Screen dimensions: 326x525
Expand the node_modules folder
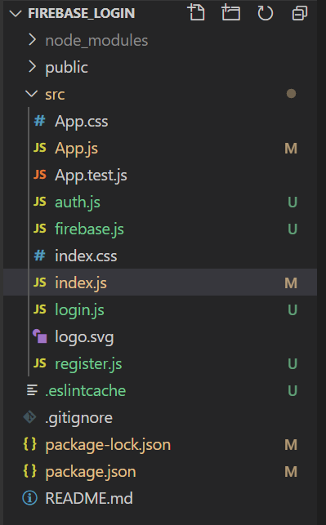(x=160, y=41)
